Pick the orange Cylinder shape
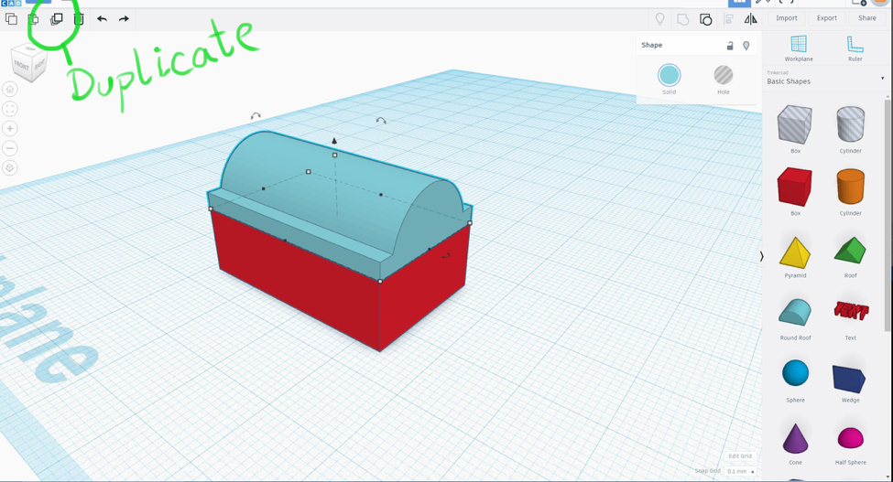The height and width of the screenshot is (482, 893). pyautogui.click(x=850, y=187)
